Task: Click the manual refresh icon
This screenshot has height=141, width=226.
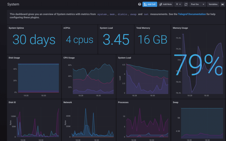Action: click(x=186, y=4)
